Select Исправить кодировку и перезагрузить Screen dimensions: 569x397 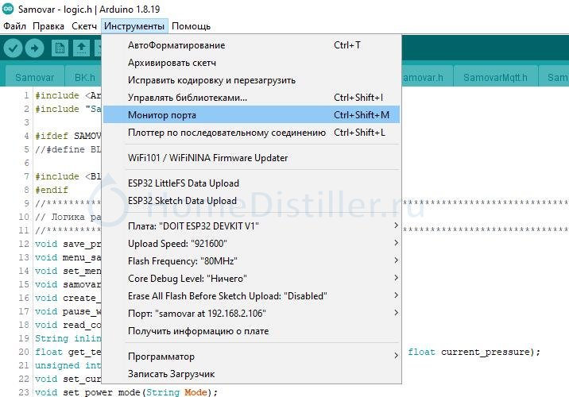click(x=251, y=79)
